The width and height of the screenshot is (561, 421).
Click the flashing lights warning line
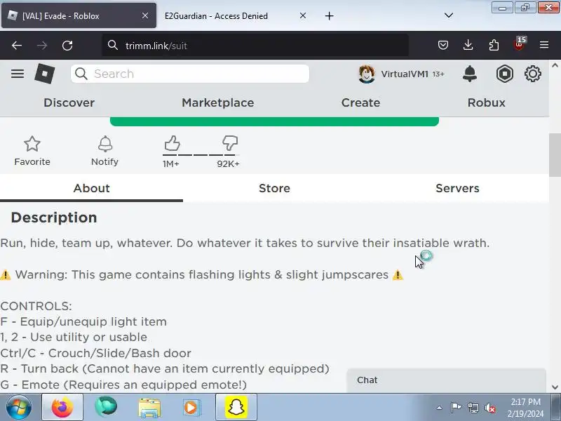pos(202,275)
